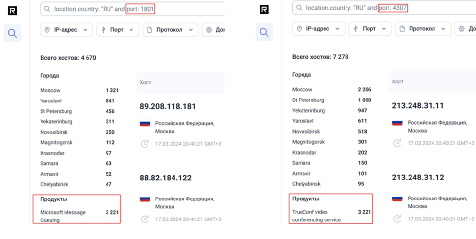
Task: Expand the Протокол filter in right panel
Action: [423, 29]
